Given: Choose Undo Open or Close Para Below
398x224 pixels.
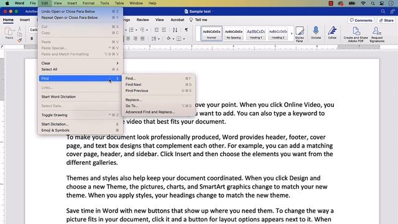Looking at the screenshot, I should pyautogui.click(x=80, y=11).
